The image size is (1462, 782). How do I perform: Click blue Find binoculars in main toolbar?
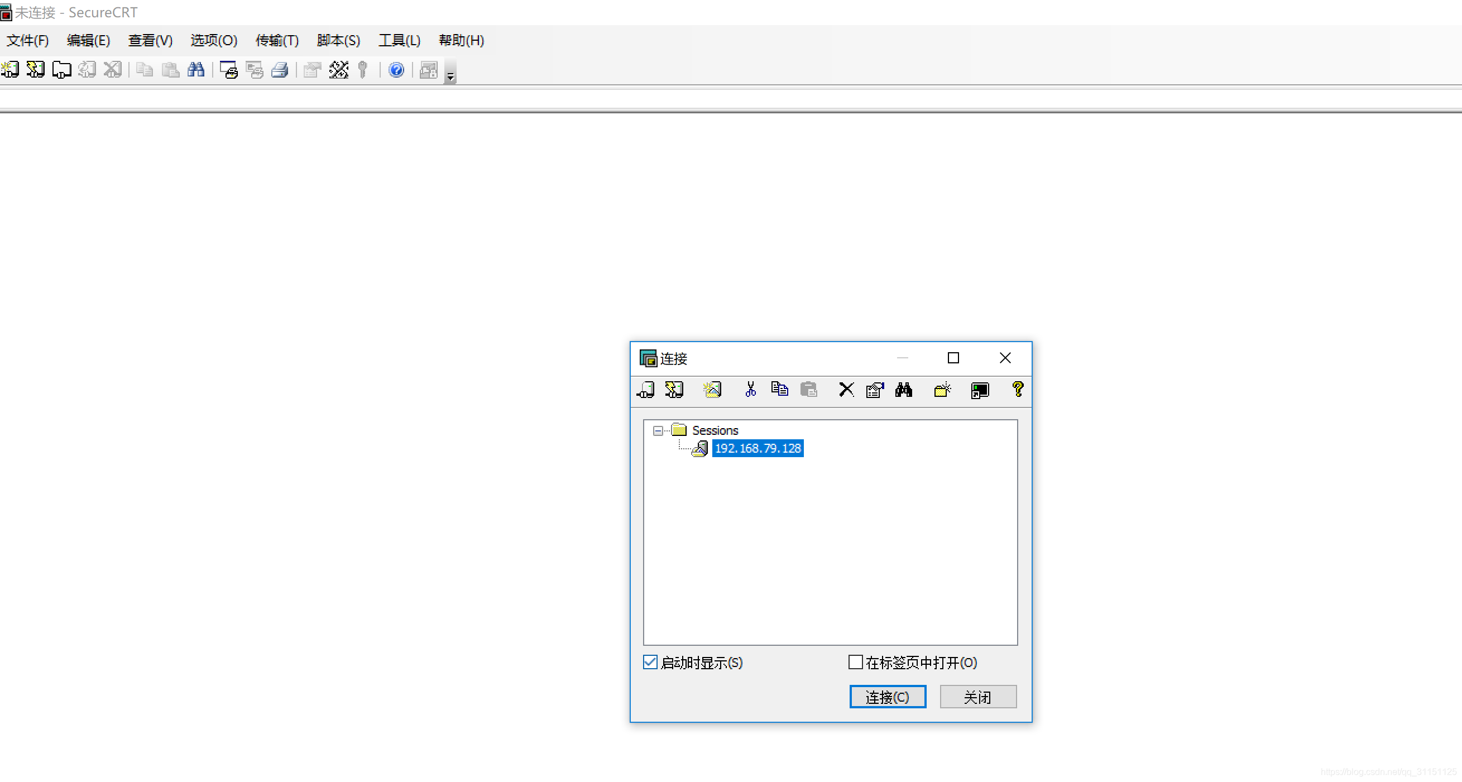[x=196, y=70]
